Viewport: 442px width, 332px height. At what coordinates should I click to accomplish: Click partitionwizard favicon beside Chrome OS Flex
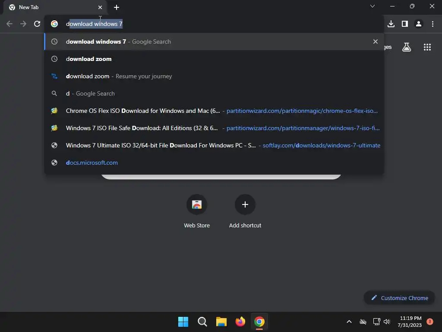[54, 111]
